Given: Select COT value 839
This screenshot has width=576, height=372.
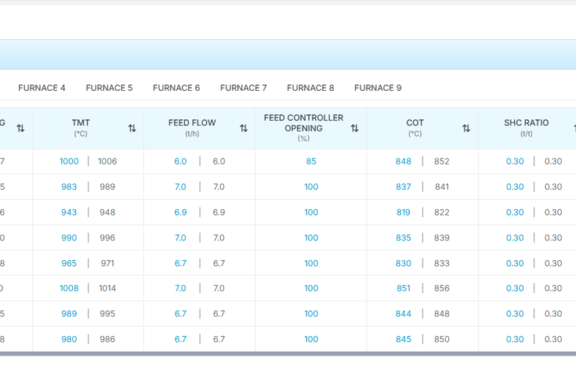Looking at the screenshot, I should click(x=441, y=238).
